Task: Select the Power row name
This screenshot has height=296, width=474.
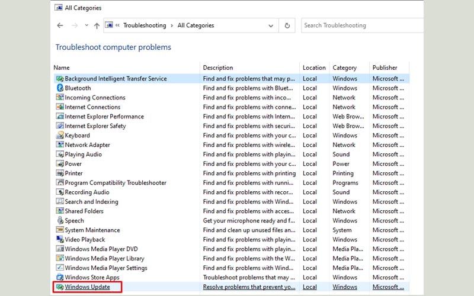Action: click(73, 164)
